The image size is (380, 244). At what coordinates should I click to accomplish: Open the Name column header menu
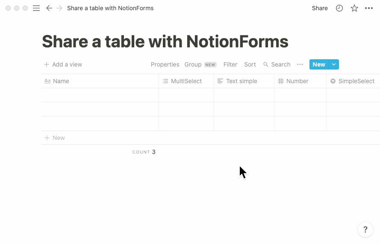click(x=61, y=81)
